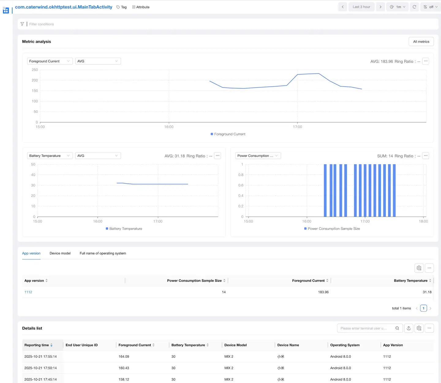Toggle Battery Temperature legend series

pos(124,229)
